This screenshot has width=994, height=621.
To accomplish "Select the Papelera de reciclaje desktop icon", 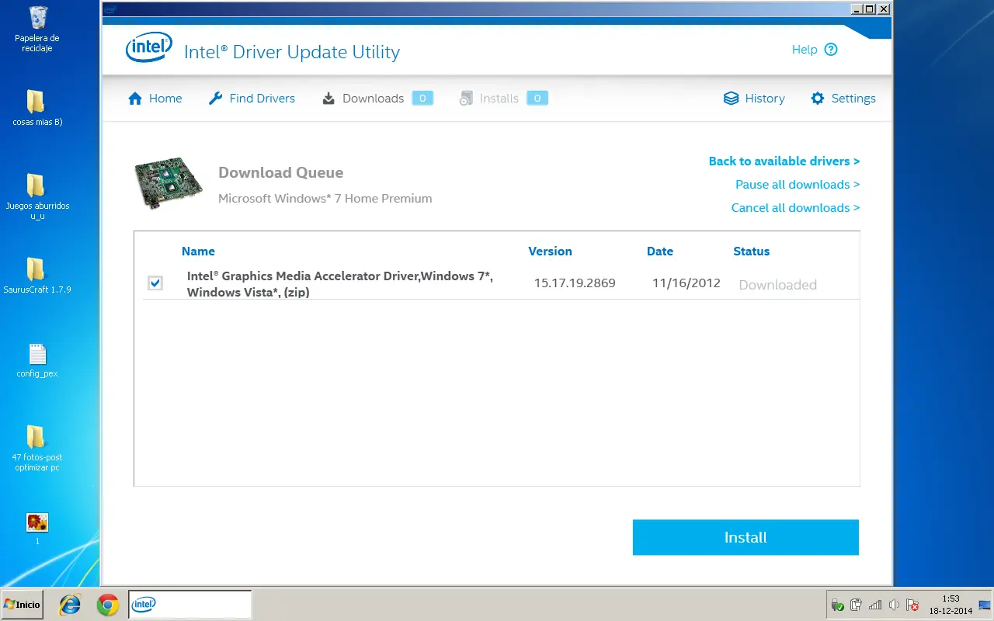I will 37,29.
